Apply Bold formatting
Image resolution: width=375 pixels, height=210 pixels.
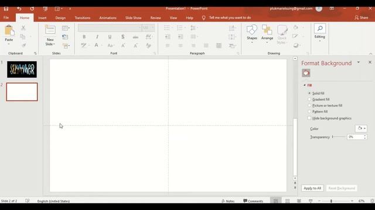[84, 37]
